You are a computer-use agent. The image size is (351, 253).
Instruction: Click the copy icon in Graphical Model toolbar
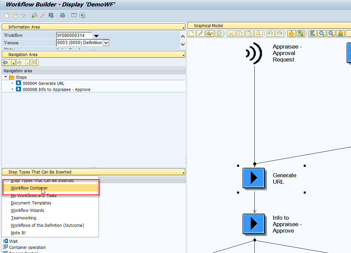(240, 34)
